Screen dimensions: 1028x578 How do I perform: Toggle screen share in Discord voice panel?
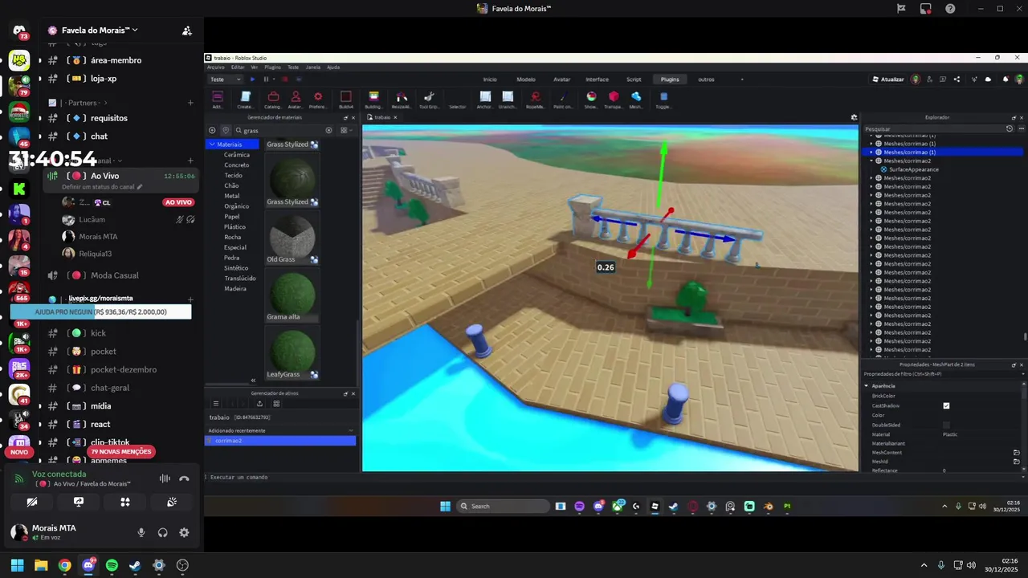click(x=78, y=502)
